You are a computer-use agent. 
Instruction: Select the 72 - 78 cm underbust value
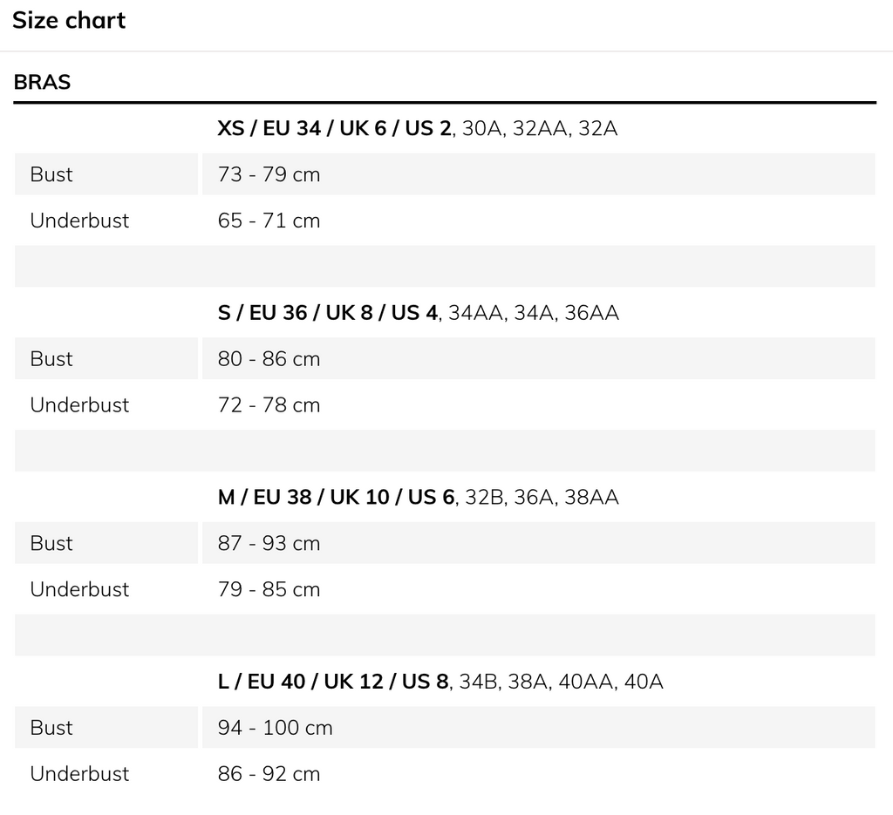pyautogui.click(x=269, y=405)
